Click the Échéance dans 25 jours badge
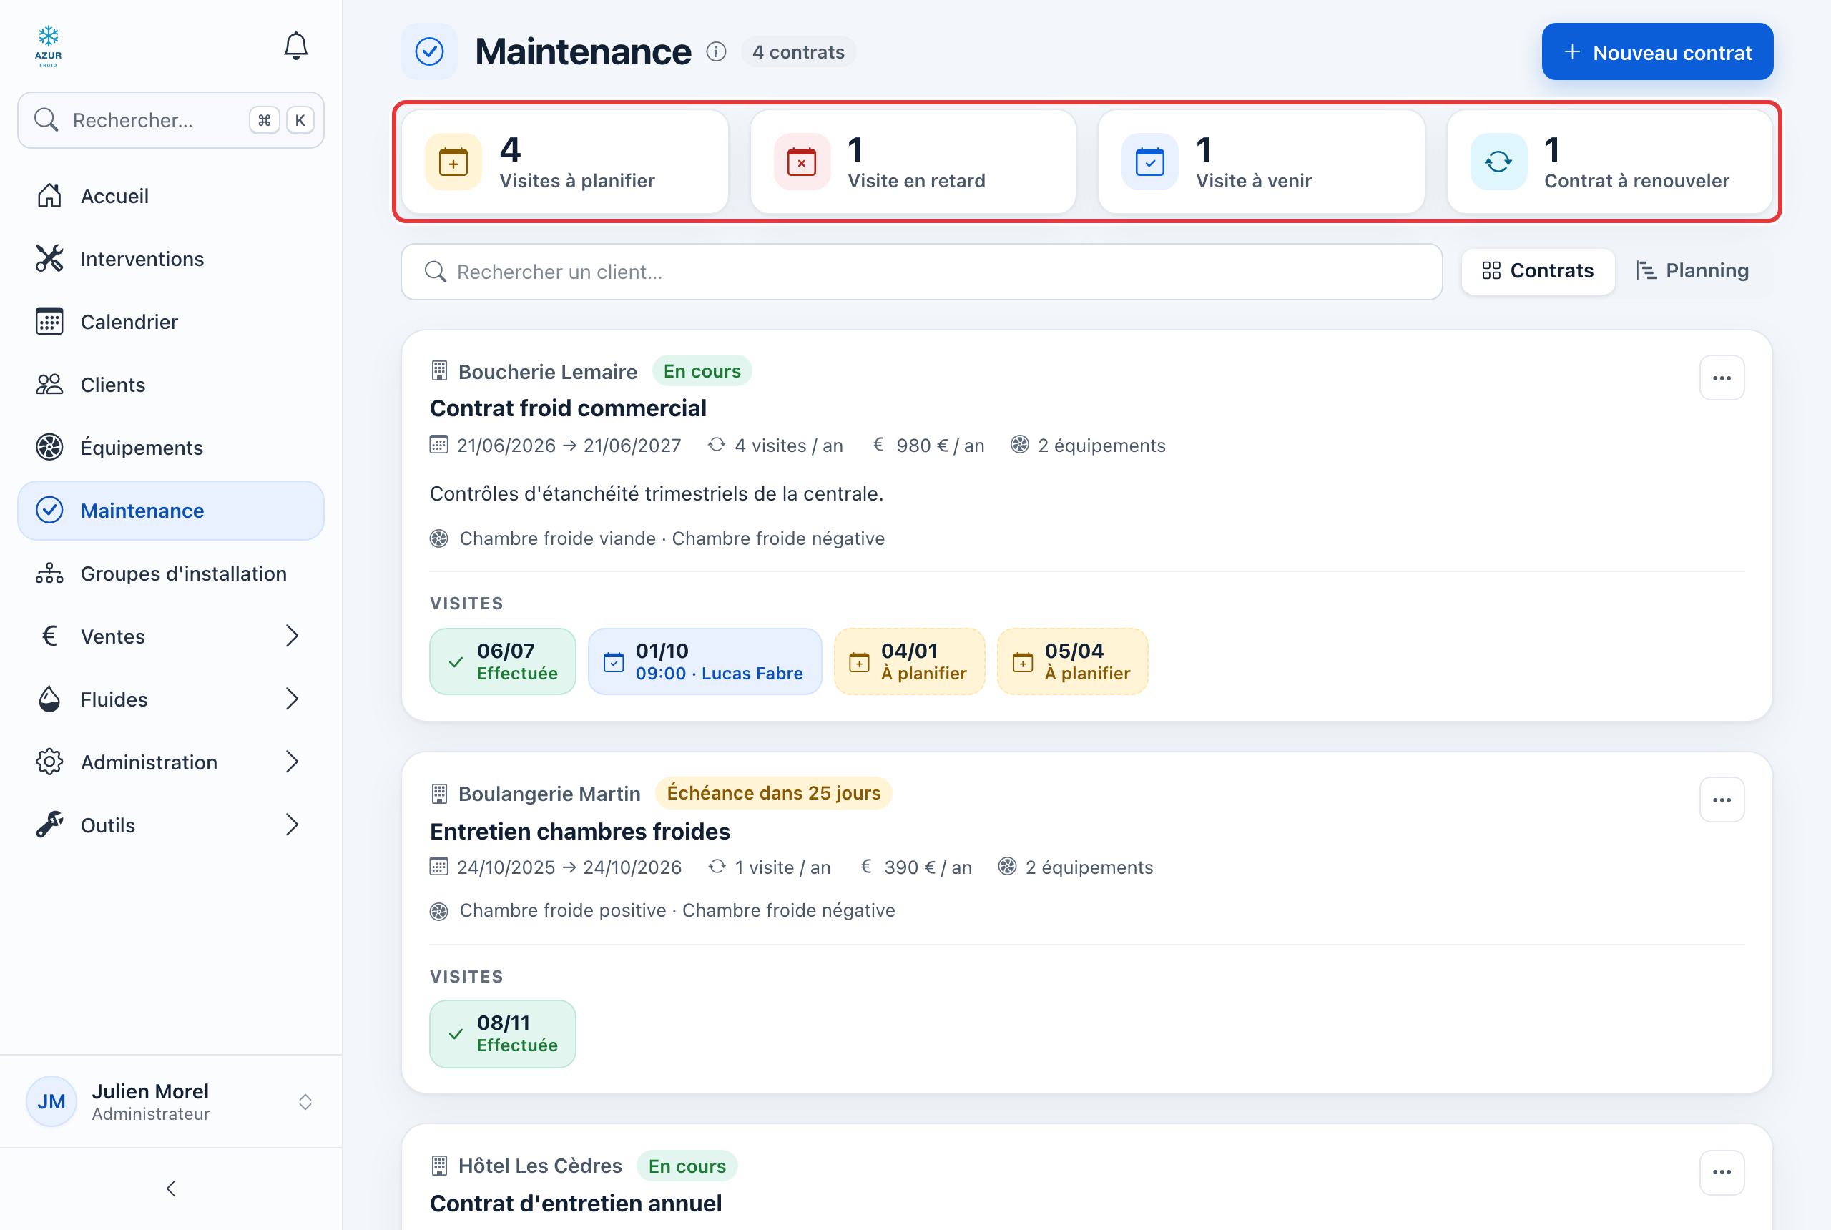 (x=773, y=793)
